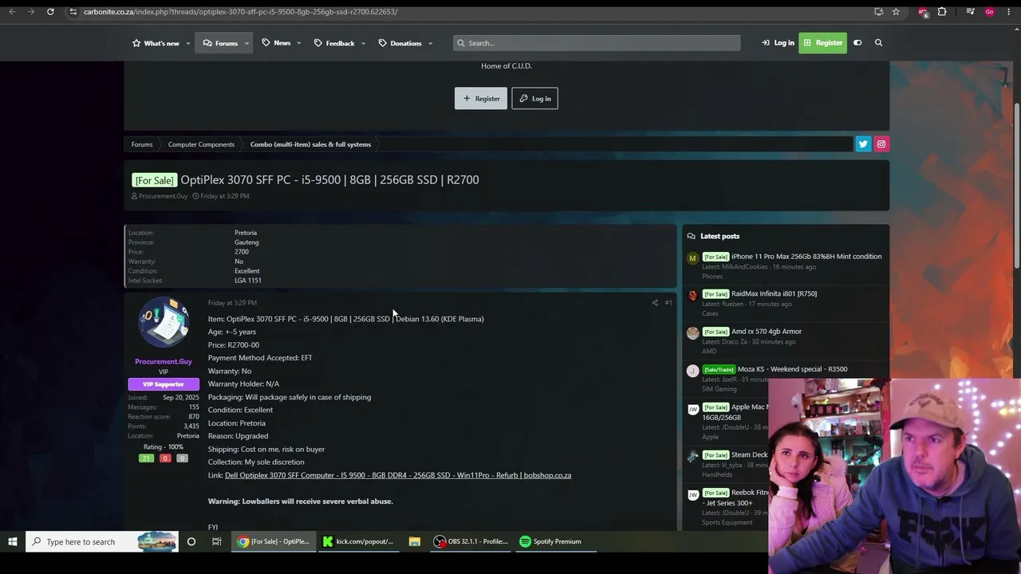This screenshot has height=574, width=1021.
Task: Open the What's new menu item
Action: click(x=156, y=43)
